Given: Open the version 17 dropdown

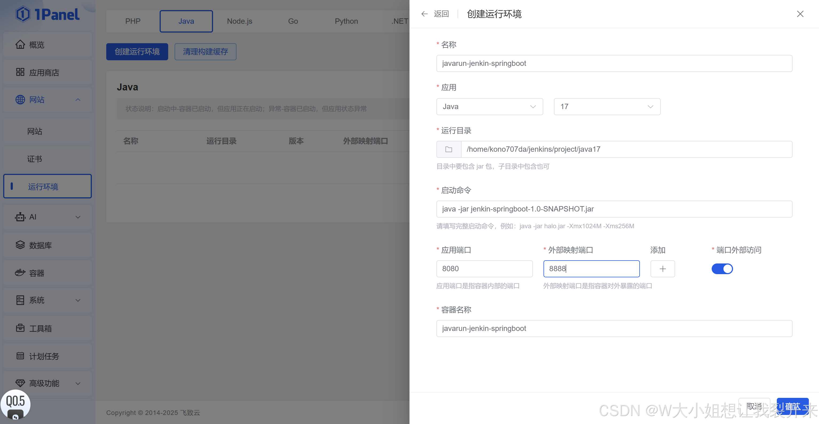Looking at the screenshot, I should click(x=607, y=106).
